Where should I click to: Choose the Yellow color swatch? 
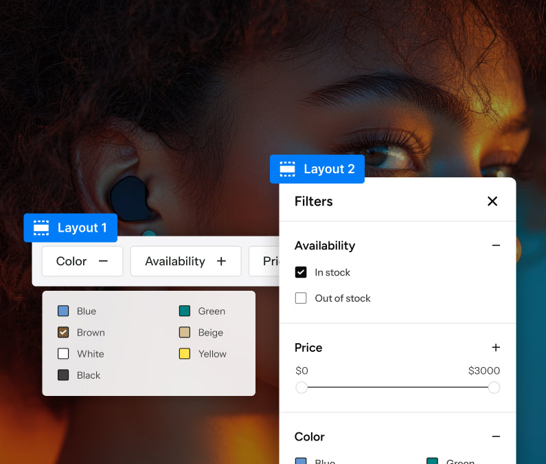(x=185, y=353)
